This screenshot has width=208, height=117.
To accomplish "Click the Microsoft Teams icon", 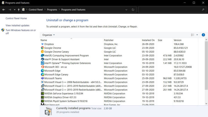I will (42, 78).
